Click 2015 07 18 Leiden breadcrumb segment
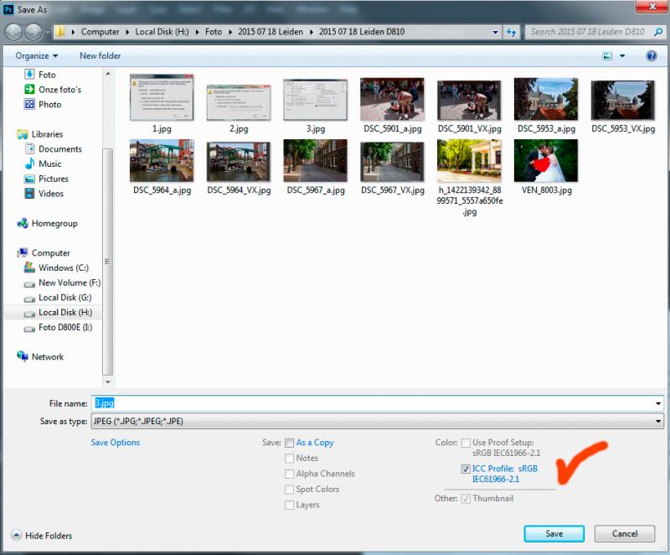Image resolution: width=670 pixels, height=555 pixels. 271,32
